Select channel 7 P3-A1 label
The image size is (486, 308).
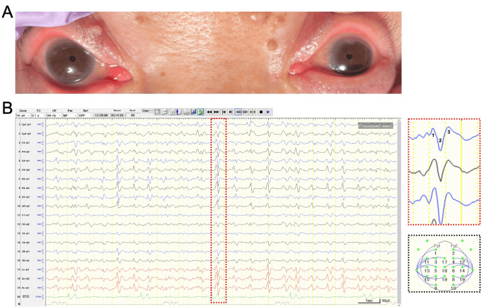(26, 179)
